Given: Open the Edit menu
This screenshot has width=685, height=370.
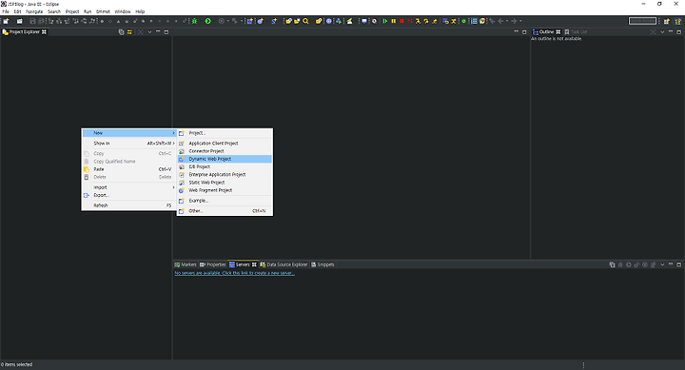Looking at the screenshot, I should 17,11.
